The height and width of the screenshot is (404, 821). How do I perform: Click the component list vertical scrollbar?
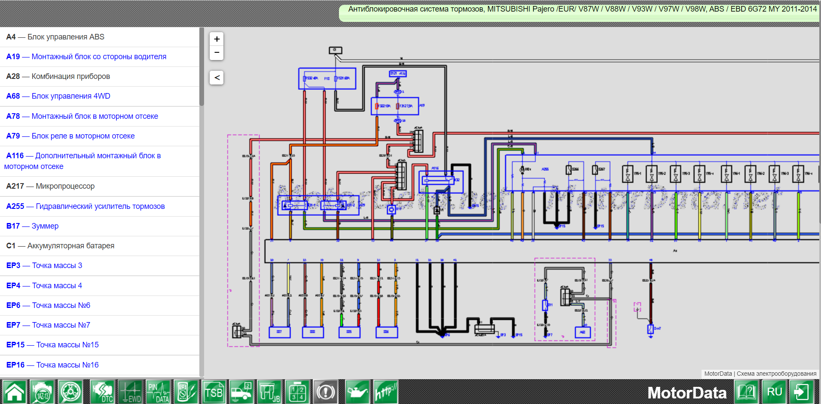pyautogui.click(x=201, y=67)
